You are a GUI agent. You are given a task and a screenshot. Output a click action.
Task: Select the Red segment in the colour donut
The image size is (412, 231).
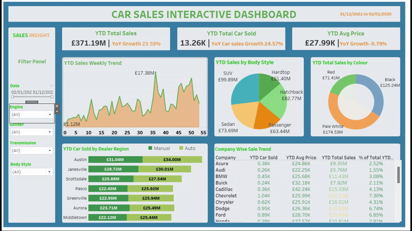(340, 86)
